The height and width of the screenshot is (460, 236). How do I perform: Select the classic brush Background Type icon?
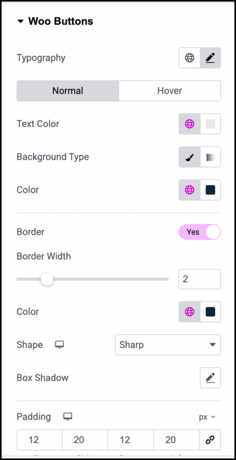coord(189,157)
